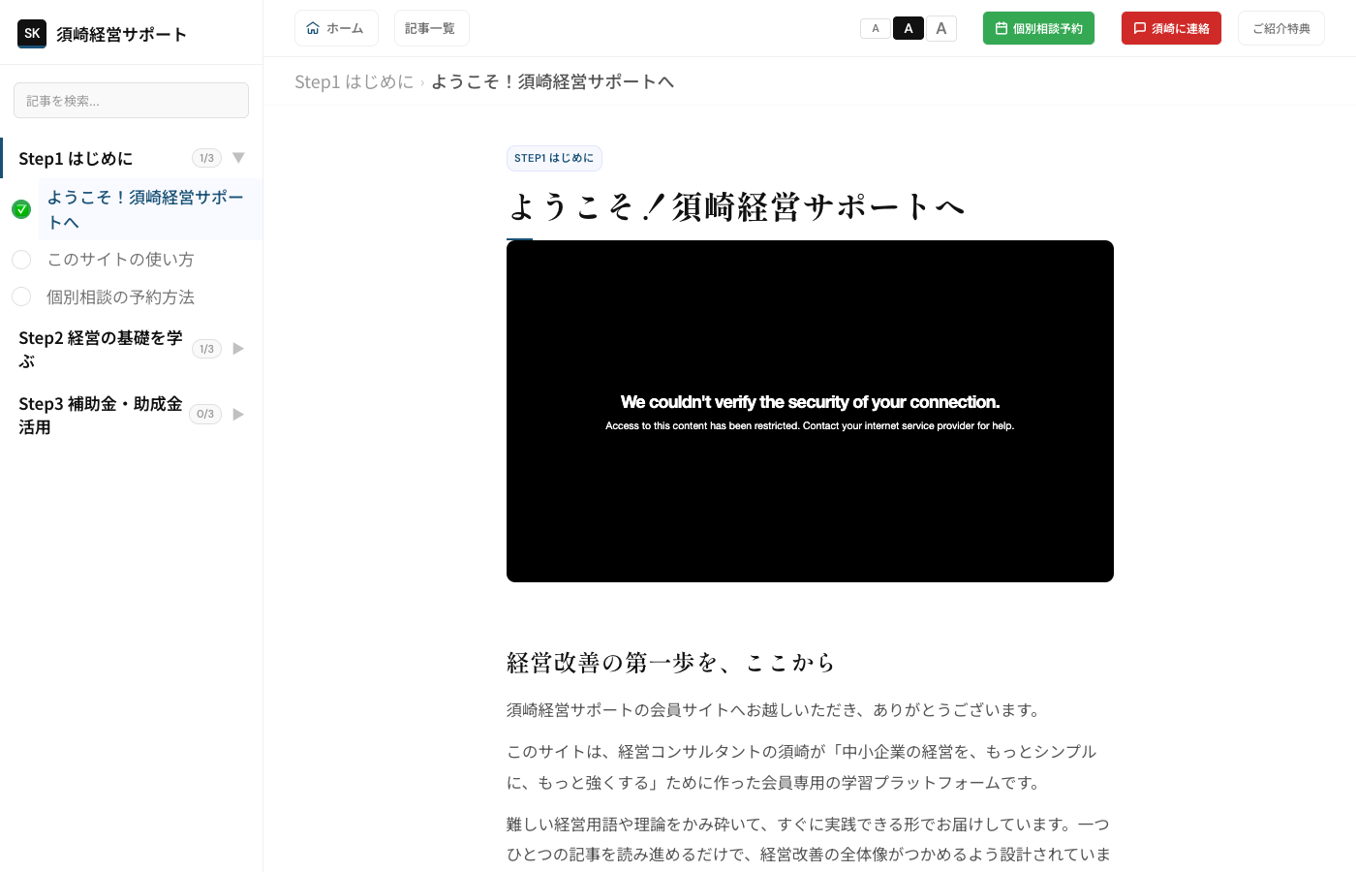Click the green 個別相談予約 button

pyautogui.click(x=1038, y=28)
